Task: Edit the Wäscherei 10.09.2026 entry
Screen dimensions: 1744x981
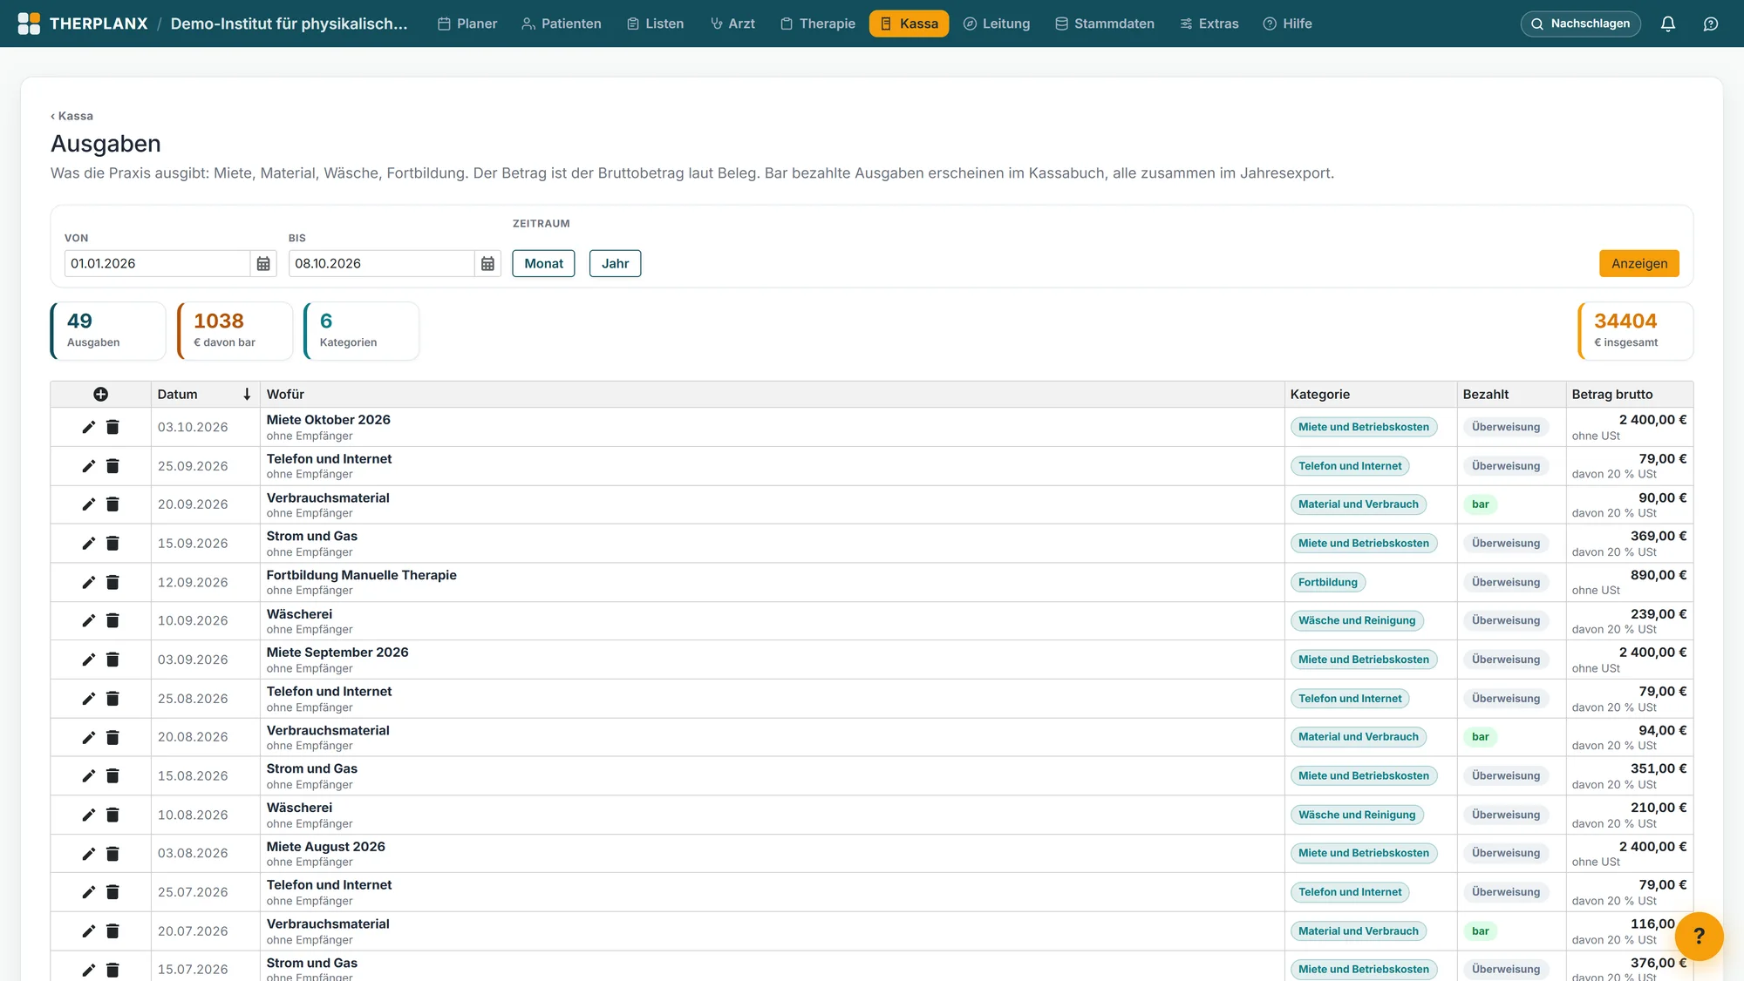Action: pyautogui.click(x=88, y=620)
